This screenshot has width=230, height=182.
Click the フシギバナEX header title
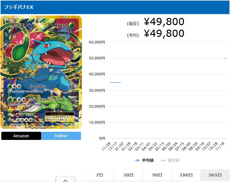(x=19, y=7)
